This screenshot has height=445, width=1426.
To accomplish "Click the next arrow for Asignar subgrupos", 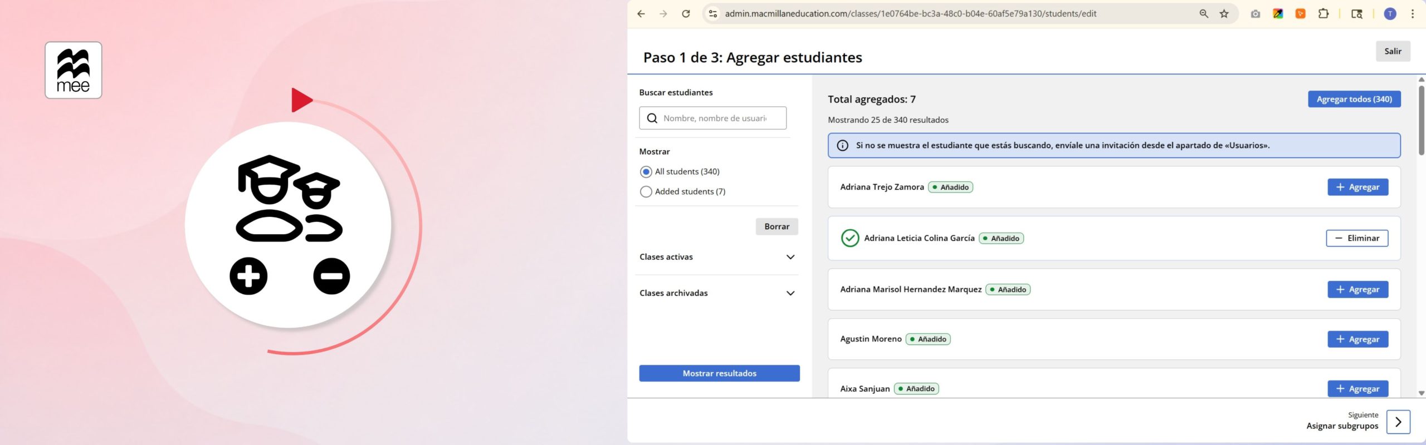I will point(1398,422).
